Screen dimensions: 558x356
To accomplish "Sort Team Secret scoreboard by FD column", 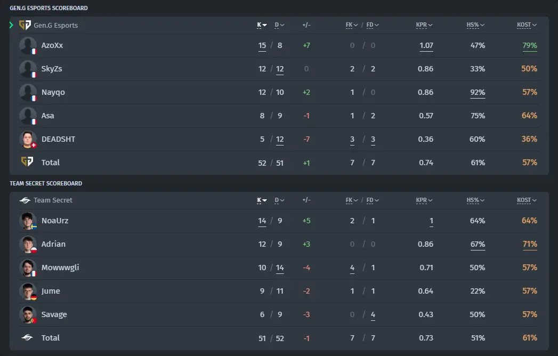I will pos(373,200).
